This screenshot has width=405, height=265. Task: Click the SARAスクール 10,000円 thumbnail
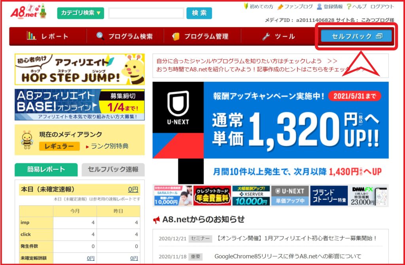(x=173, y=195)
